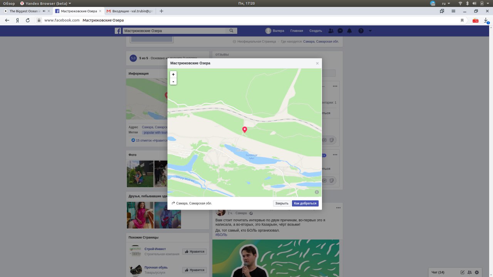This screenshot has height=277, width=493.
Task: Open a new browser tab
Action: [161, 11]
